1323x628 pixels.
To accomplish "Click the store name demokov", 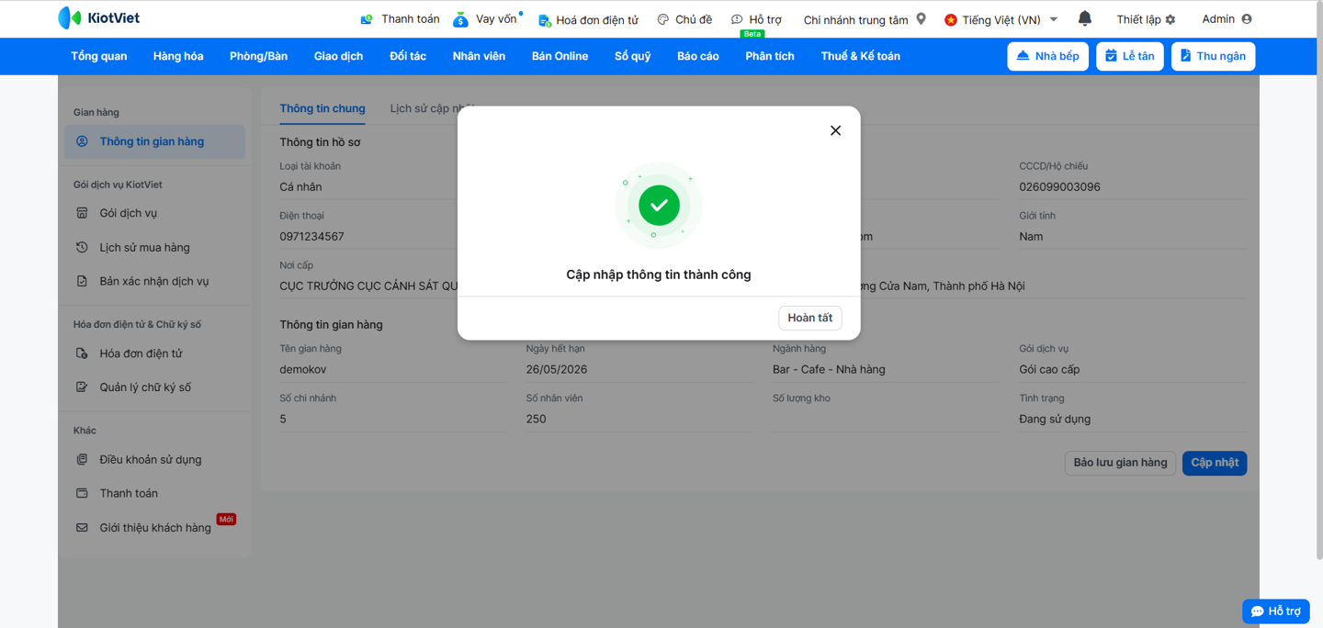I will (302, 369).
